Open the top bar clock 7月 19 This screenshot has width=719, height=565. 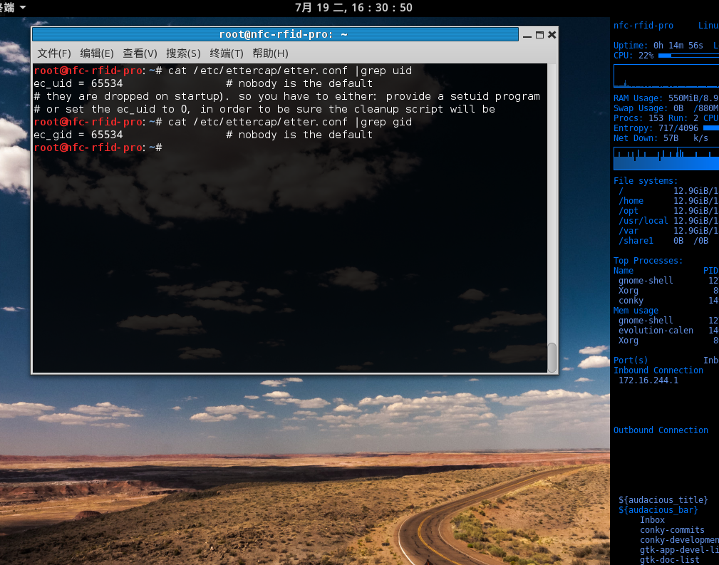click(x=353, y=8)
